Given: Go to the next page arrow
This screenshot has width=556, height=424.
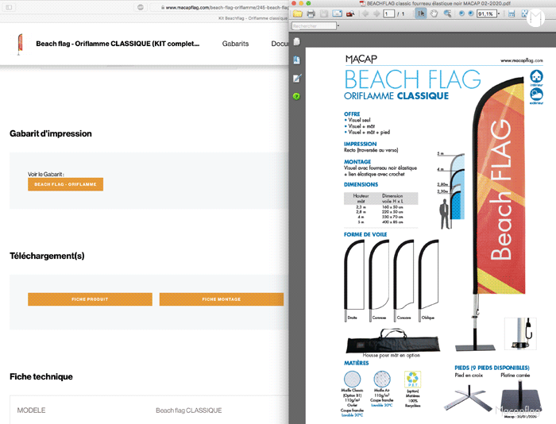Looking at the screenshot, I should click(377, 13).
